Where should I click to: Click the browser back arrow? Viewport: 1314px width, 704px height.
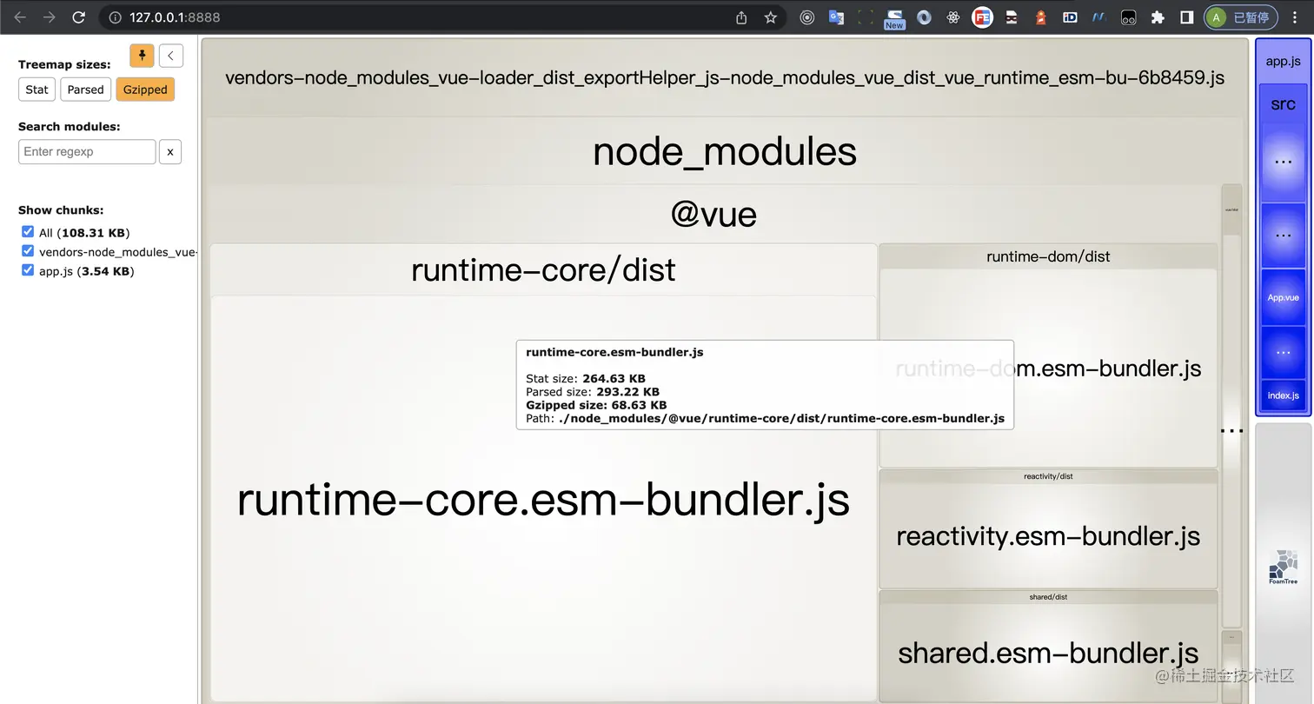(21, 17)
